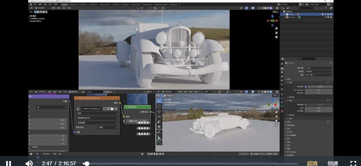Toggle Use Nodes checkbox in node editor header

coord(70,92)
